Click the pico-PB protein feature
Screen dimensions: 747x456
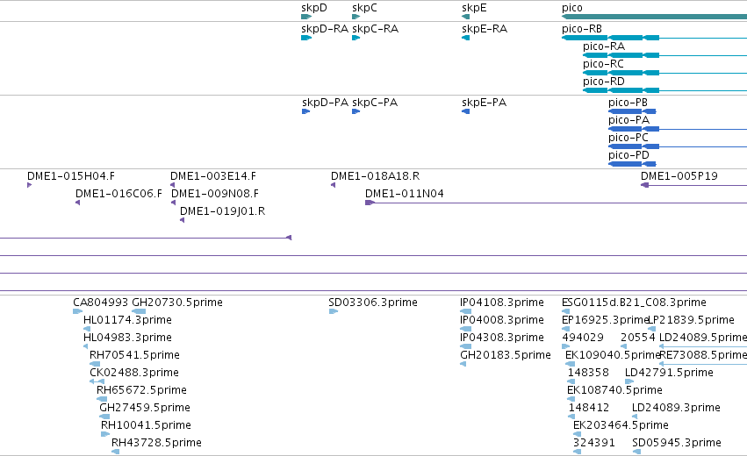point(632,111)
